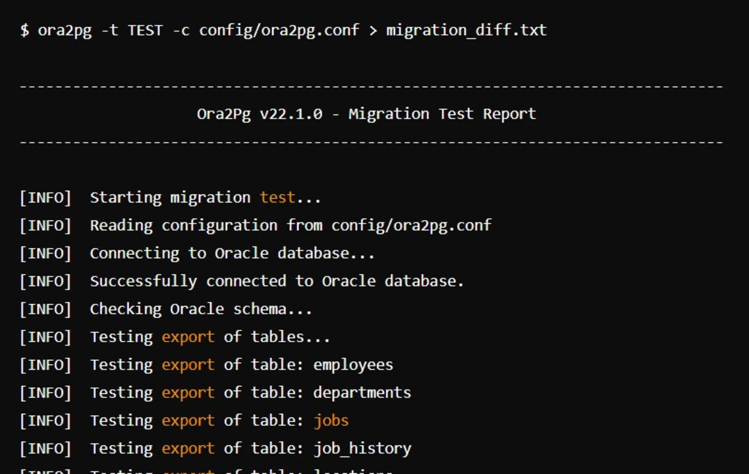749x474 pixels.
Task: Click the TEST argument in the command
Action: (145, 29)
